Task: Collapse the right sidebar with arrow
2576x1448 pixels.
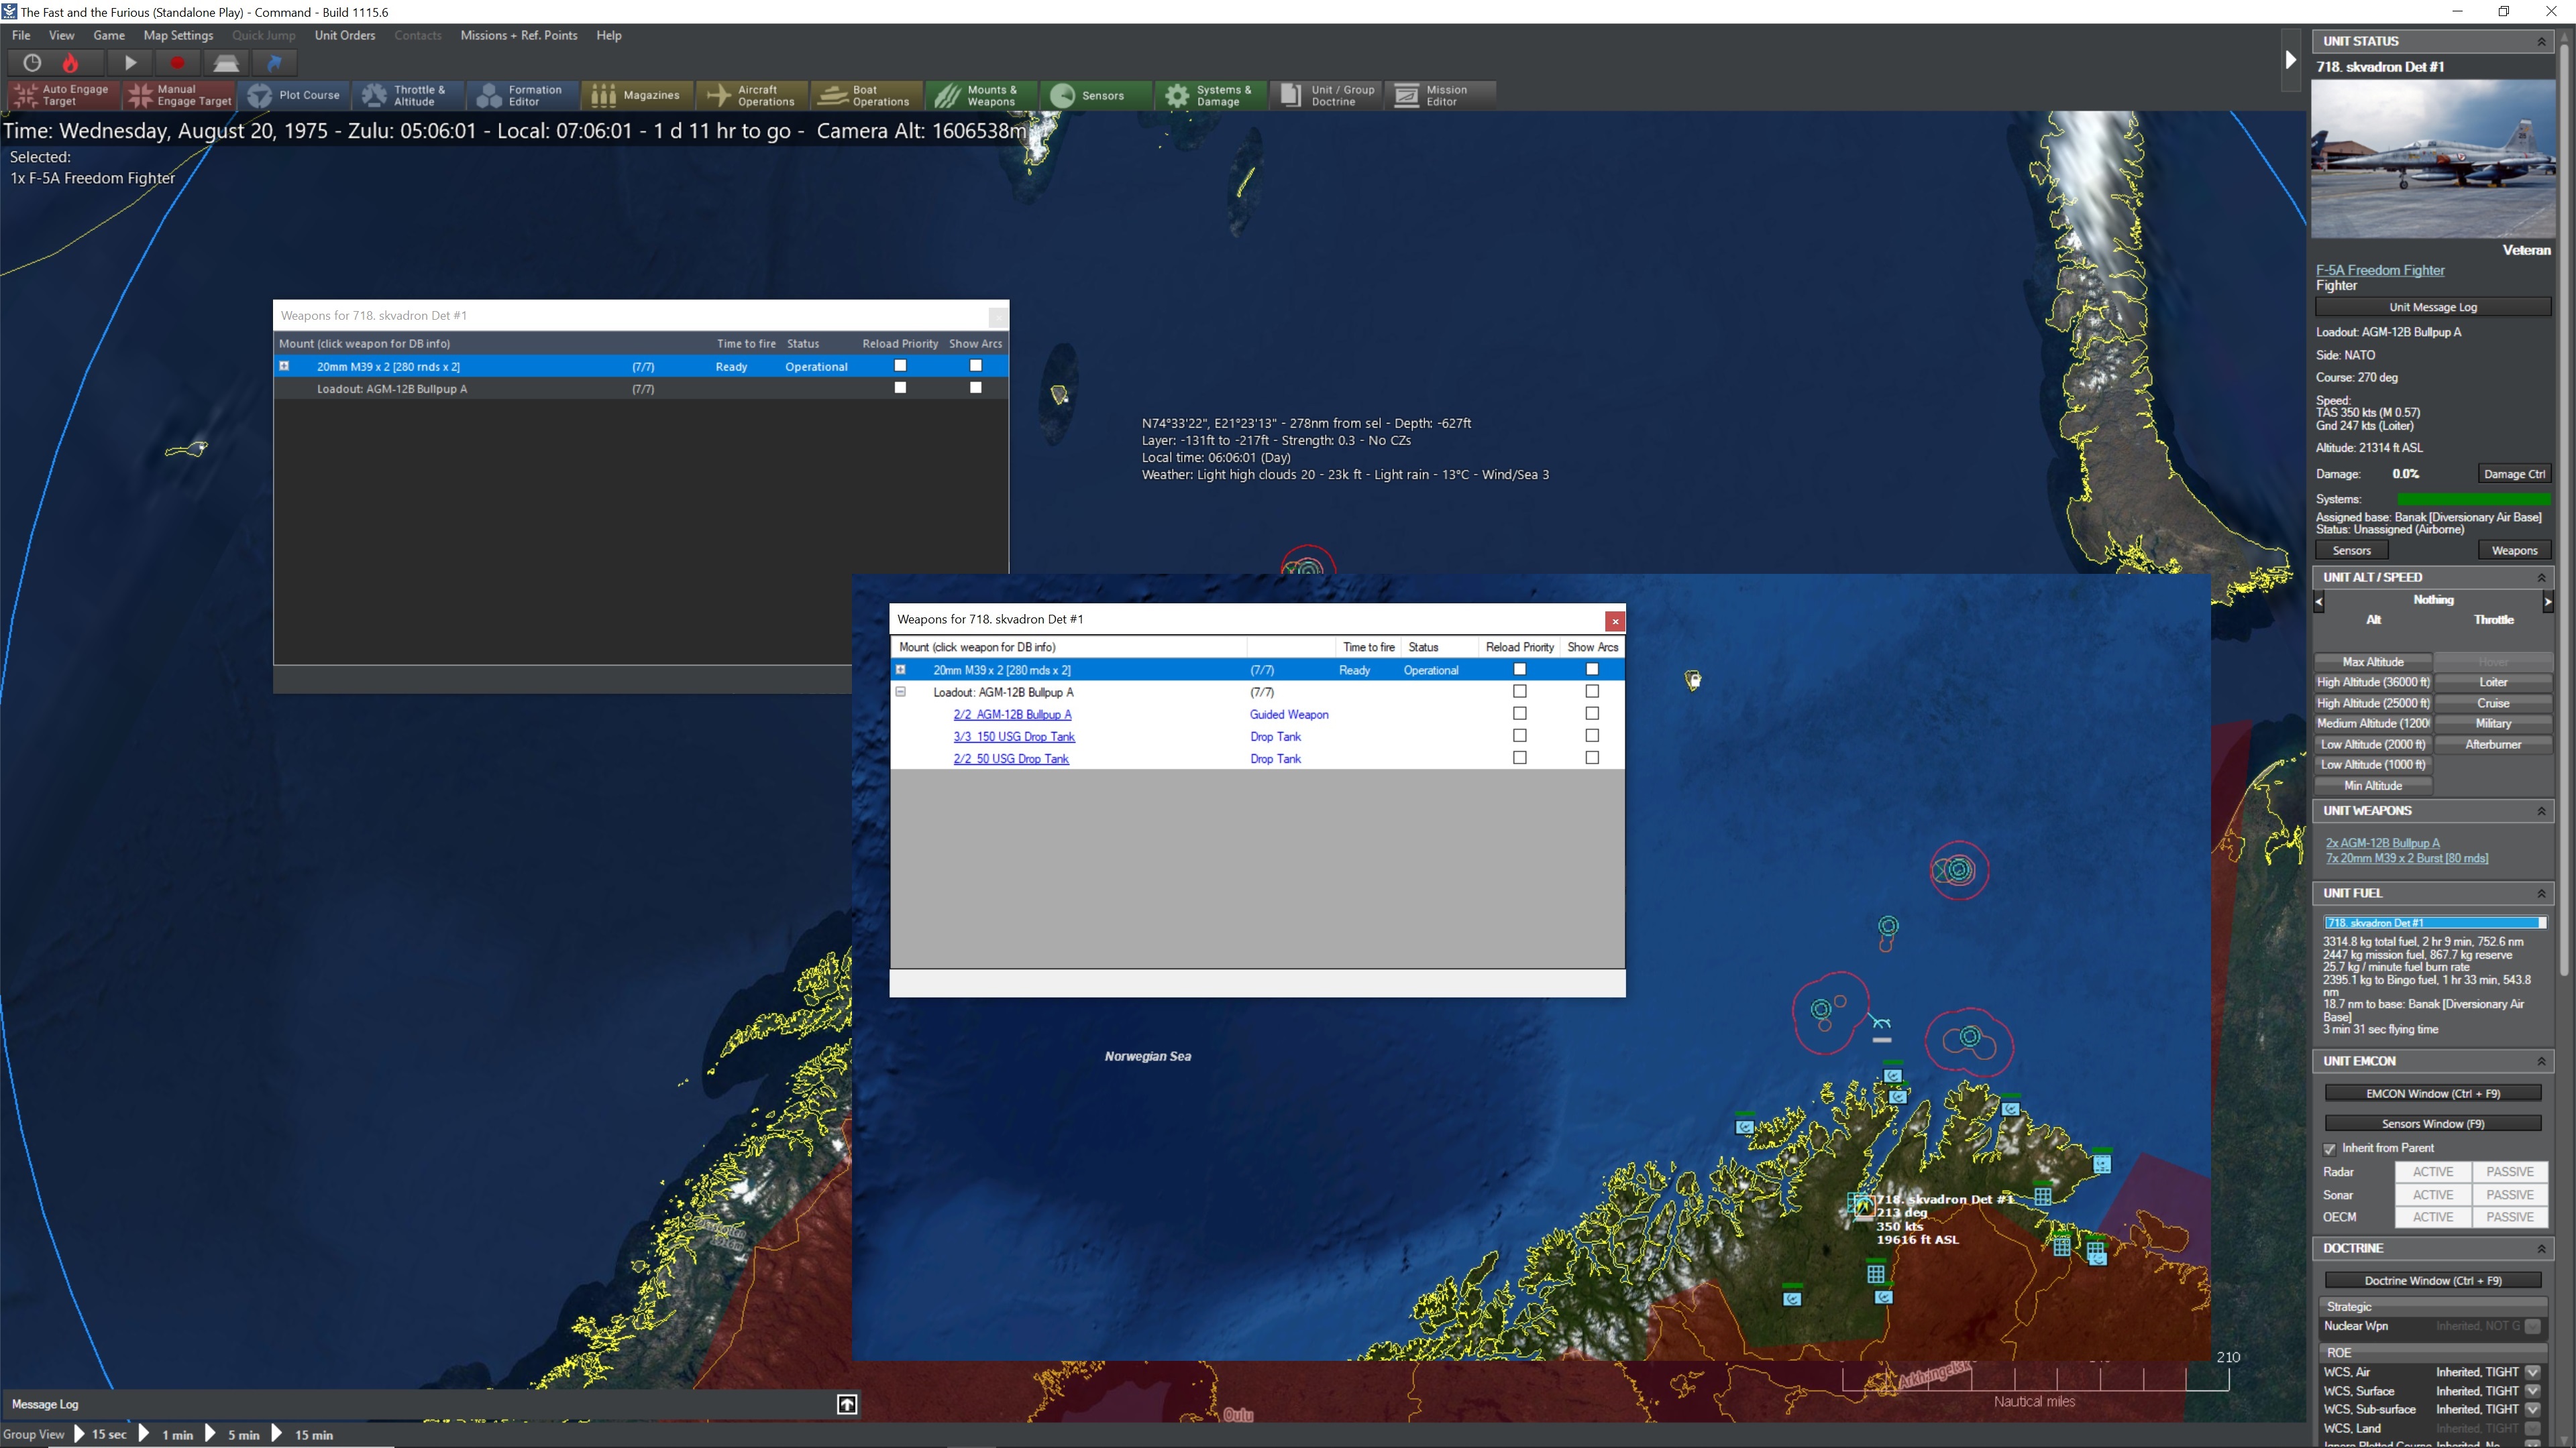Action: pyautogui.click(x=2290, y=60)
